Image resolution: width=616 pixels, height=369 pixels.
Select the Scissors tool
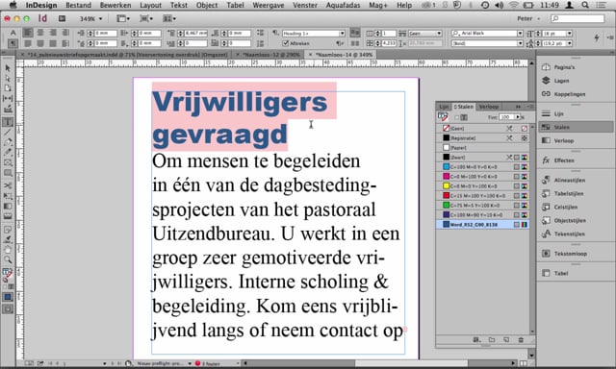(x=8, y=185)
